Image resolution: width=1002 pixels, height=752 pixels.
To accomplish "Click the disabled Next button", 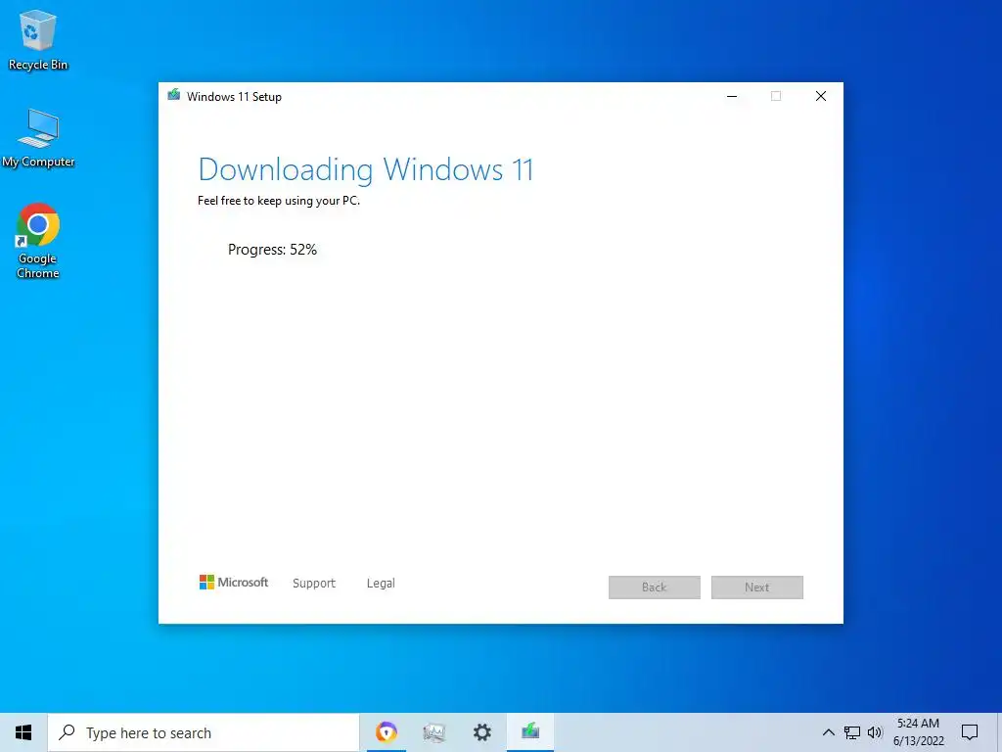I will (757, 587).
